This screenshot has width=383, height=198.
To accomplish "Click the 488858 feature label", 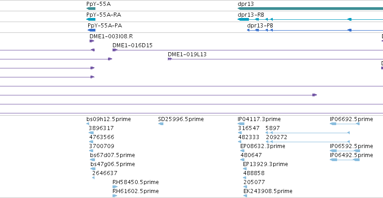I will (254, 173).
